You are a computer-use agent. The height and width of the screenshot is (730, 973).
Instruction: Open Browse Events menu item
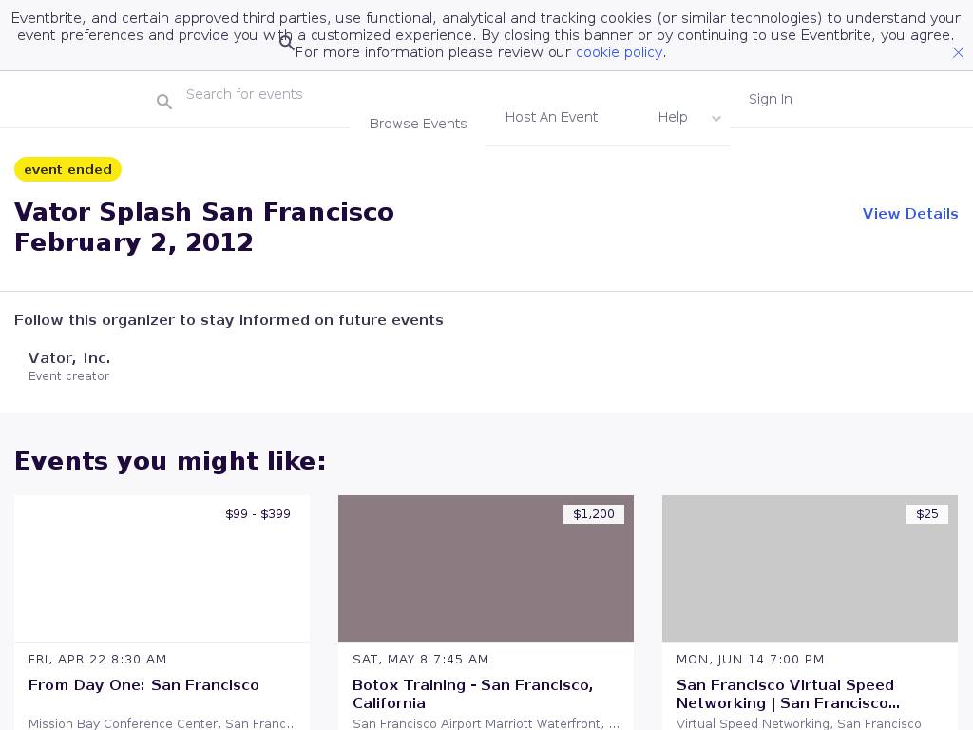(x=418, y=124)
